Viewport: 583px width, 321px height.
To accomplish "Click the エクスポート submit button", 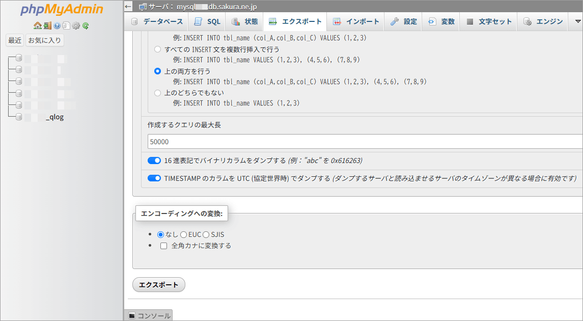I will pos(159,284).
